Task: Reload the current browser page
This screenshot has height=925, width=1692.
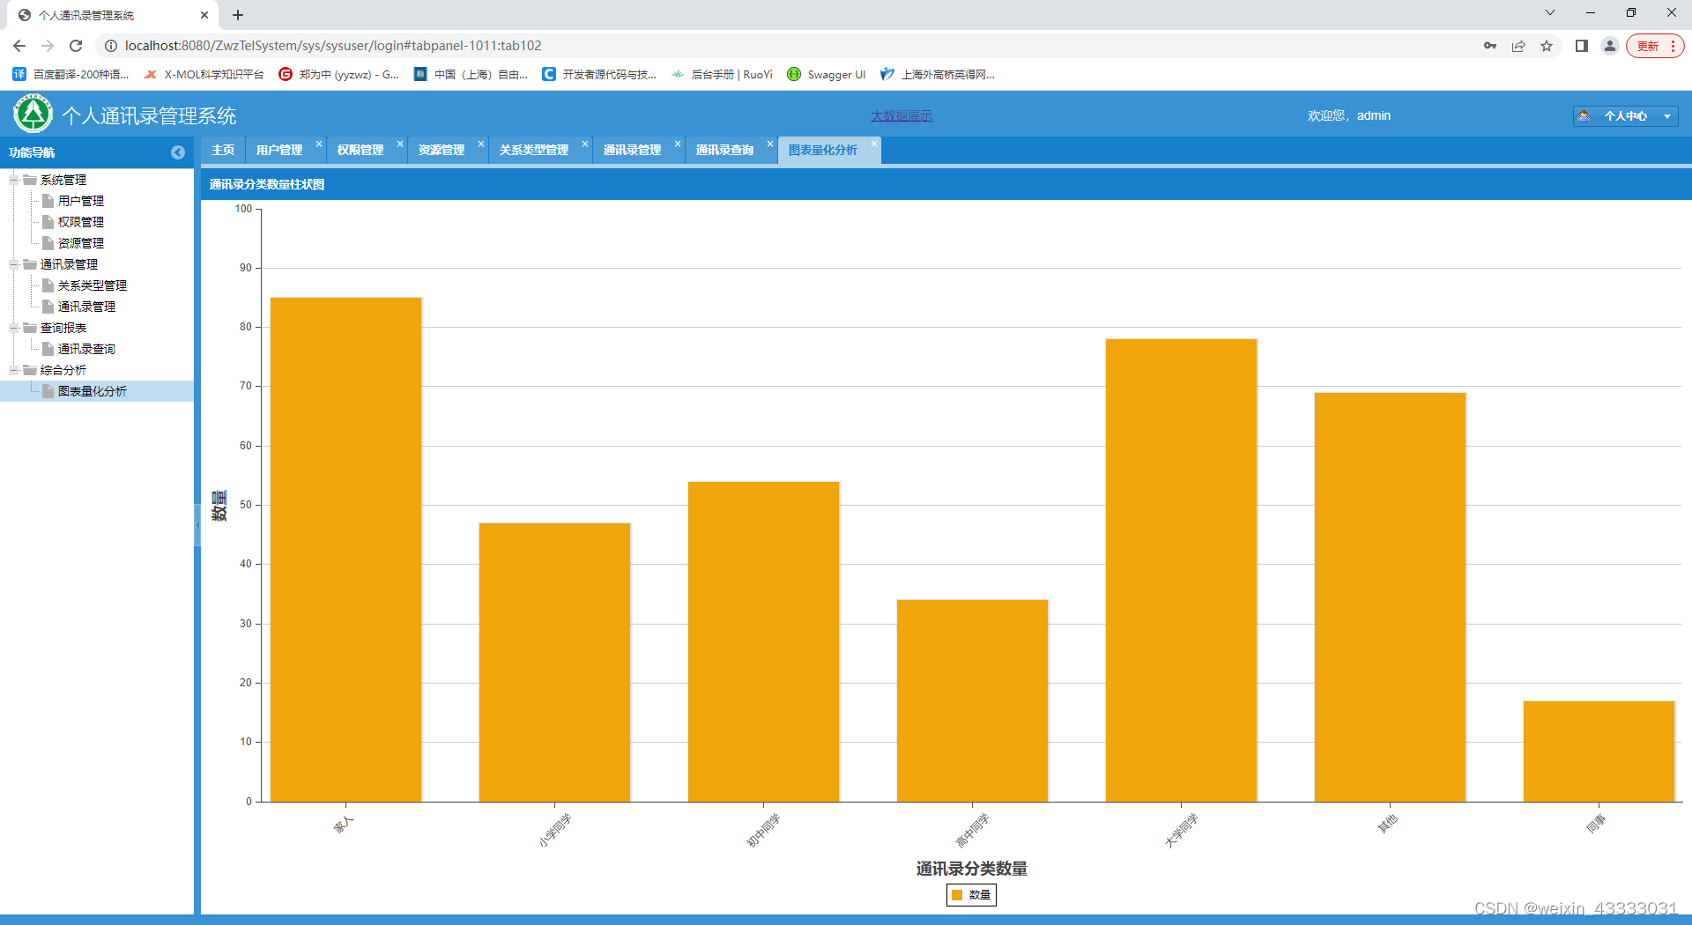Action: [76, 46]
